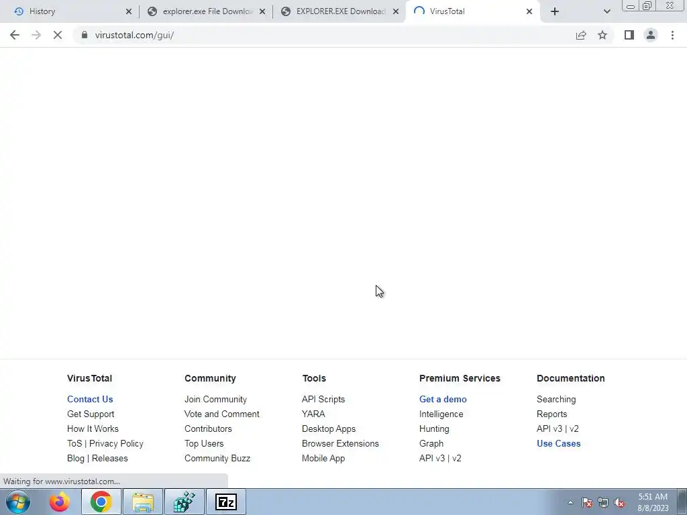Click Join Community link
The image size is (687, 515).
(215, 399)
